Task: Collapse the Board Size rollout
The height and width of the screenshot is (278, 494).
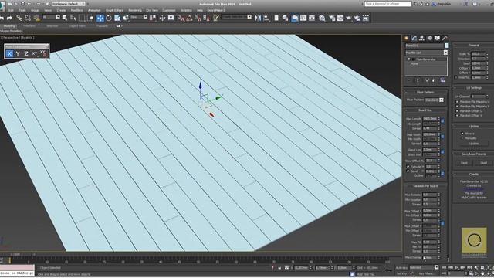Action: click(425, 110)
